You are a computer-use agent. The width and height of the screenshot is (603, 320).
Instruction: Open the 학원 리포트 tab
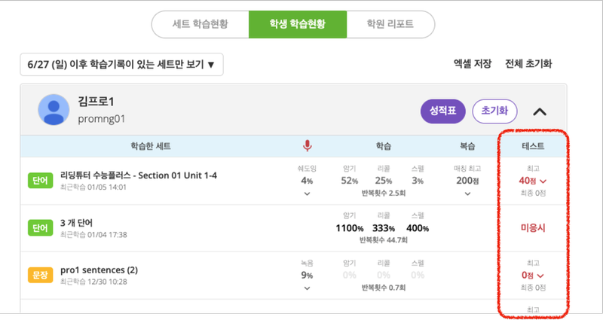[390, 24]
